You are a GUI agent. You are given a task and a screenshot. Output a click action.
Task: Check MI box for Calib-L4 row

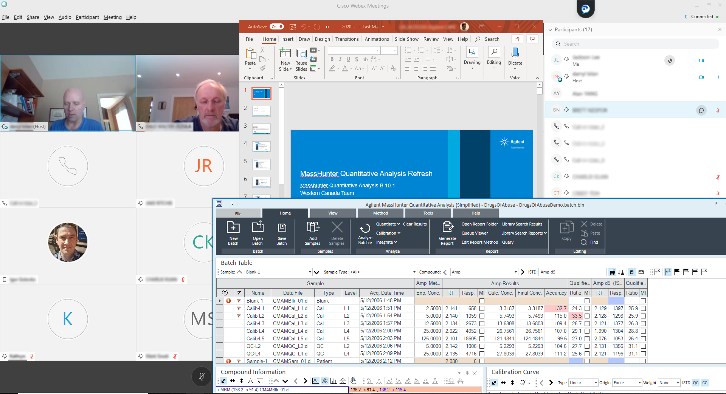[x=482, y=331]
